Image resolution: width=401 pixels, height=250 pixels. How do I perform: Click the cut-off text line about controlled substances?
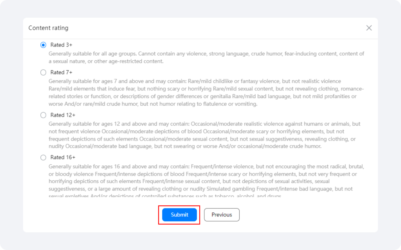165,196
